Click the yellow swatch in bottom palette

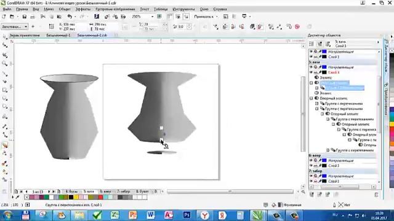pyautogui.click(x=76, y=198)
